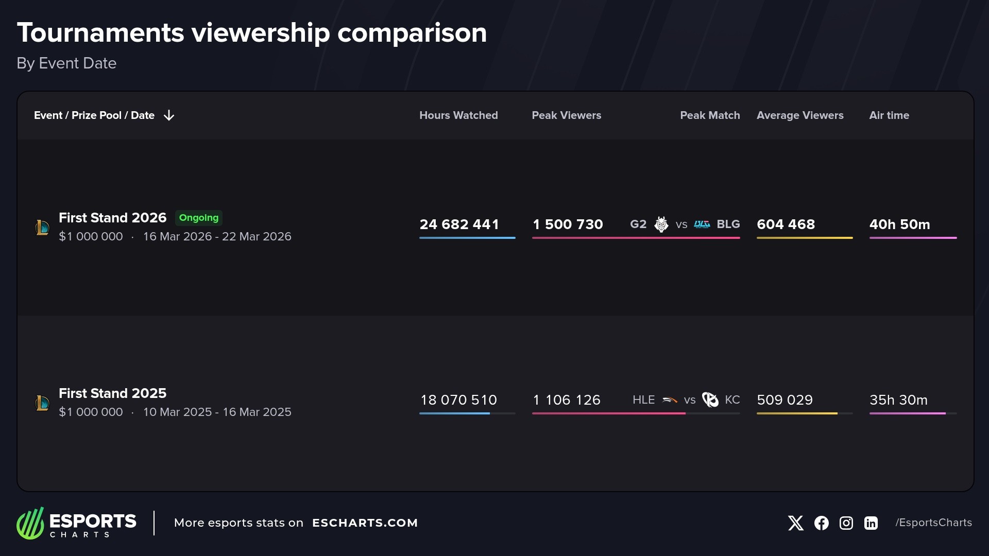Screen dimensions: 989x556
Task: Open the LinkedIn icon in footer
Action: coord(871,523)
